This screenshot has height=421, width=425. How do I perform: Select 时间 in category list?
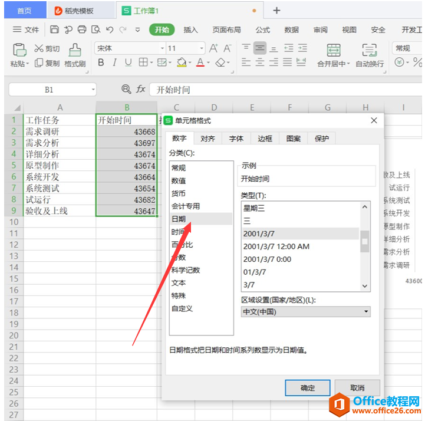click(201, 232)
